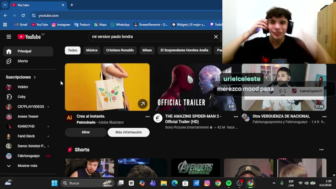Open Shorts in the sidebar
The height and width of the screenshot is (189, 336).
point(28,61)
